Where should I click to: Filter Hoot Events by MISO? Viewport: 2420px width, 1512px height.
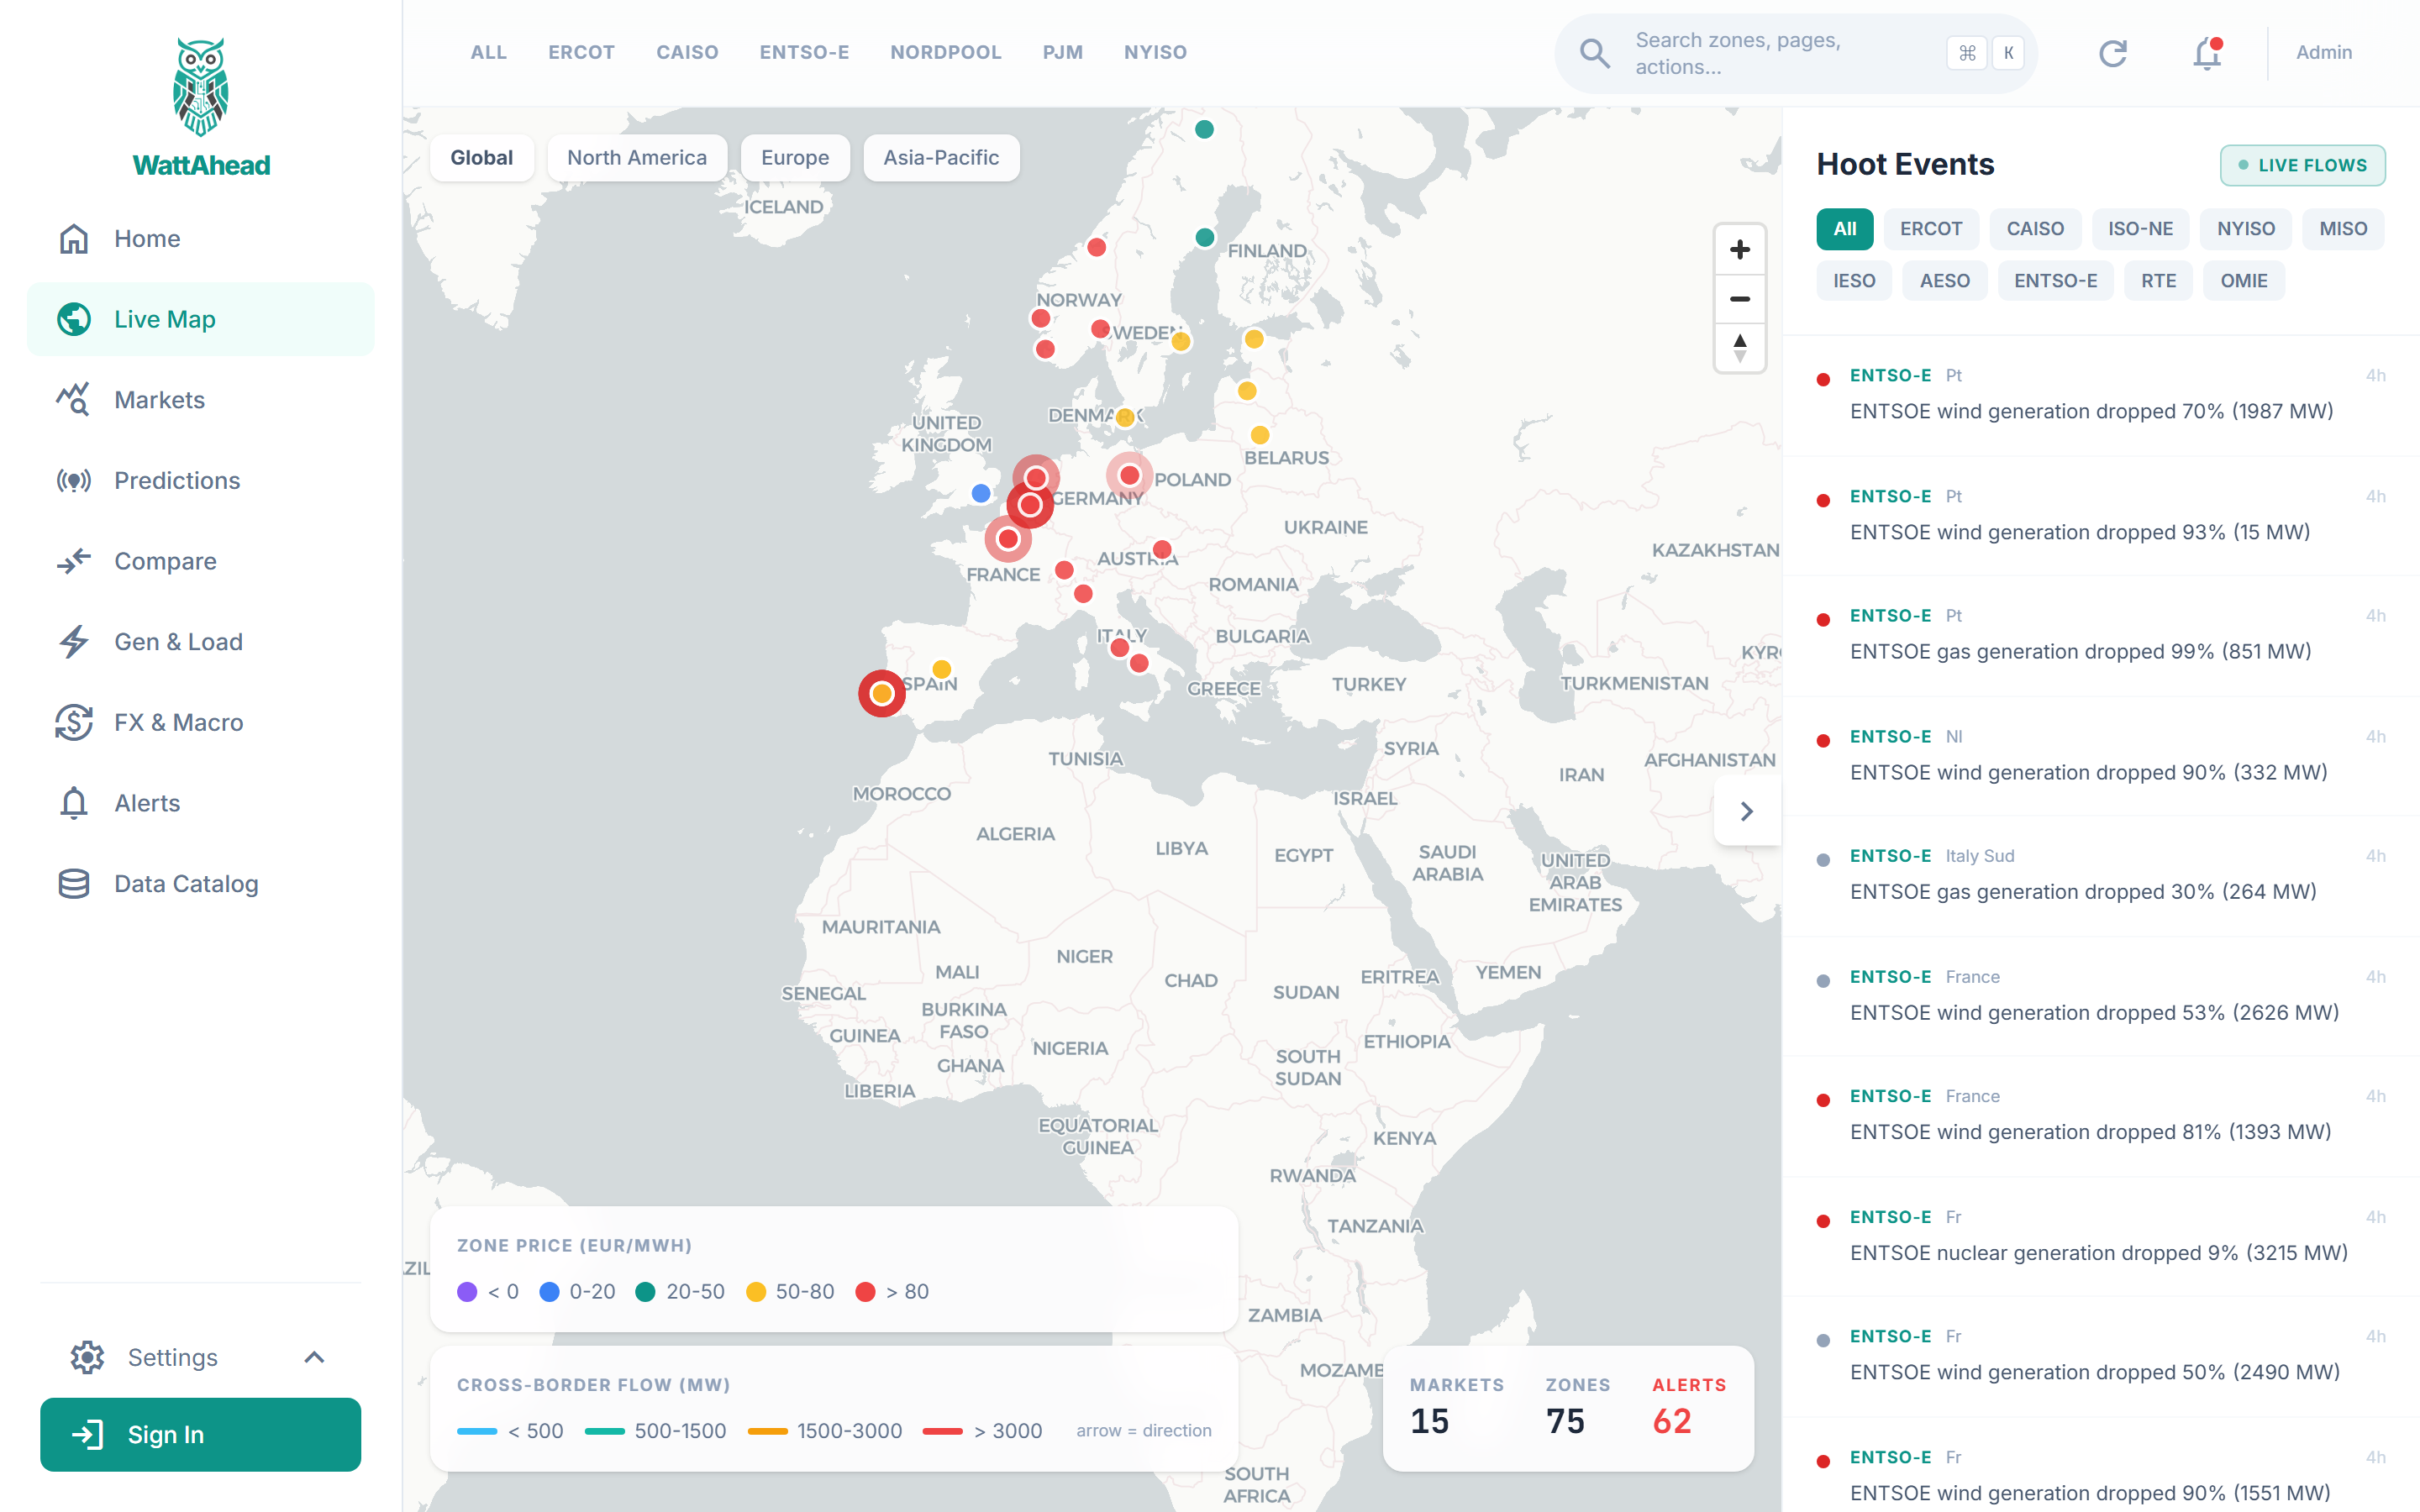2343,229
